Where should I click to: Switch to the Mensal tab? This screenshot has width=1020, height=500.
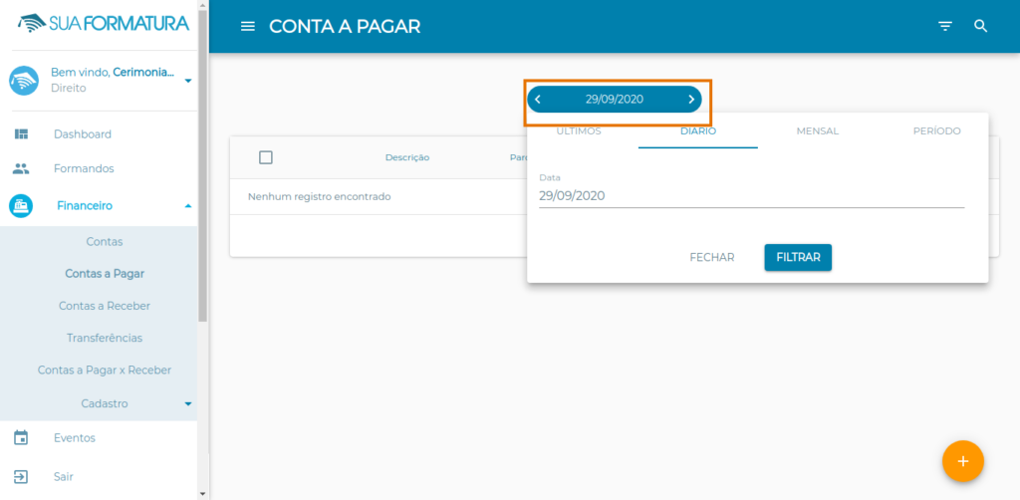pyautogui.click(x=817, y=131)
